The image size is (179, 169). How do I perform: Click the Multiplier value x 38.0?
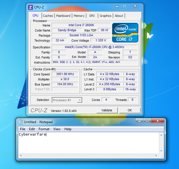[x=65, y=79]
